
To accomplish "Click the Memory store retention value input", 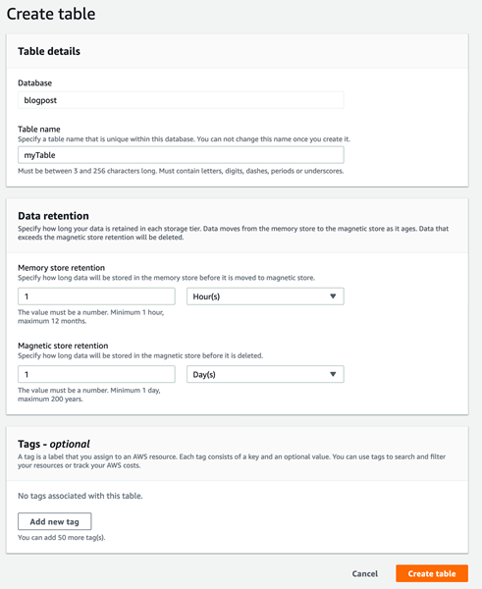I will click(x=96, y=296).
